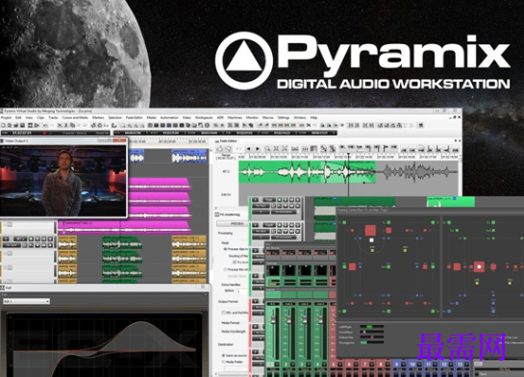Click the Fade Editor panel title icon

click(x=217, y=141)
